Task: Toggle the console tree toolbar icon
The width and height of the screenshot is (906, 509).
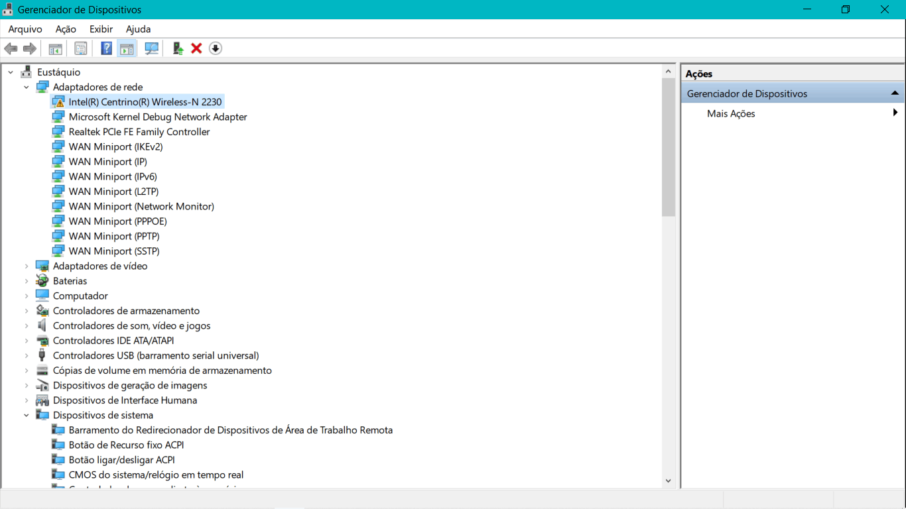Action: (55, 48)
